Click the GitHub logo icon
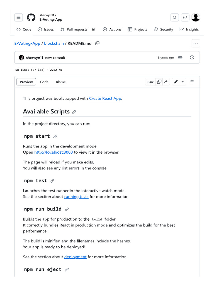 coord(31,18)
